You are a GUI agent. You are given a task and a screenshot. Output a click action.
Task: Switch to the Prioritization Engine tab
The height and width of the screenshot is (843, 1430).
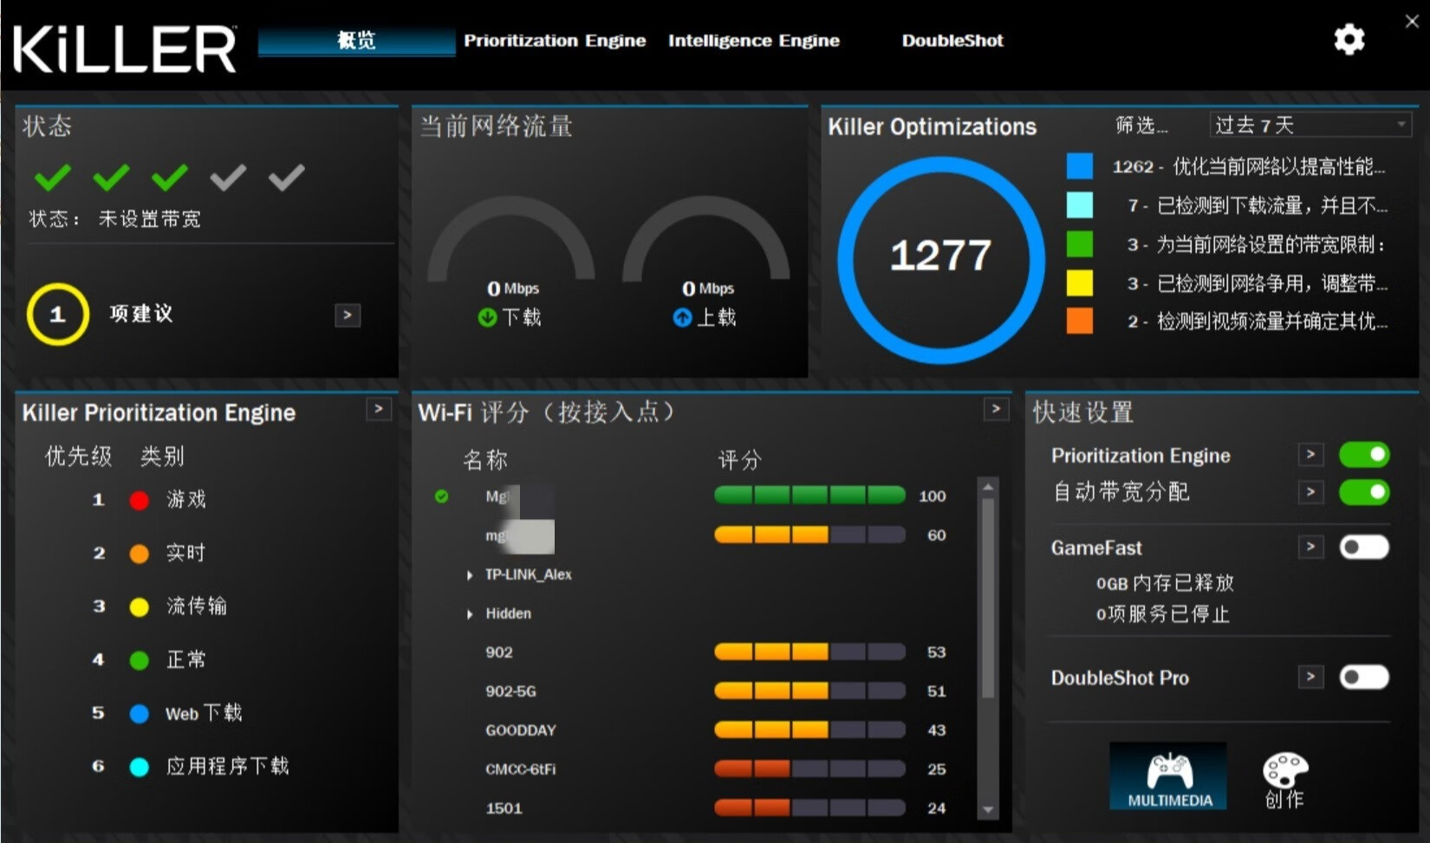(555, 40)
